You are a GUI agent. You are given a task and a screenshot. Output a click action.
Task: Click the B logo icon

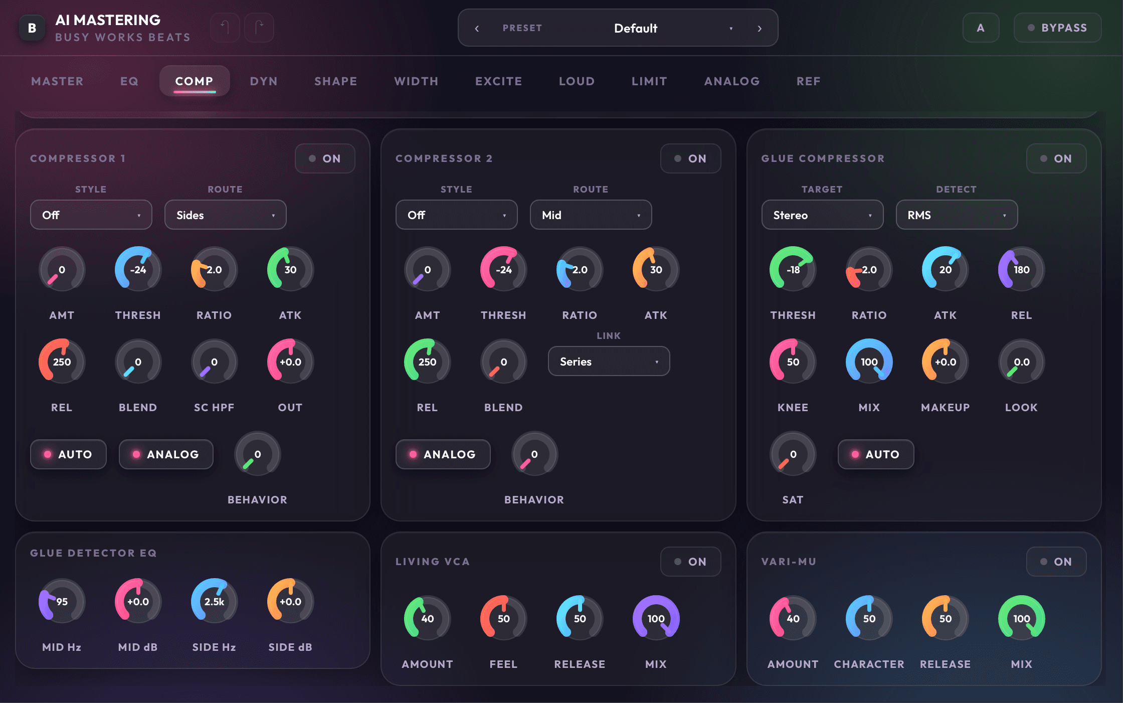click(32, 28)
